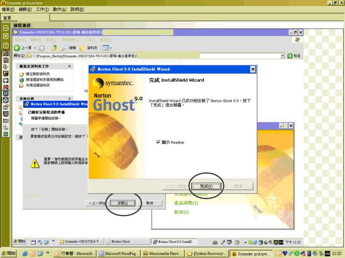The width and height of the screenshot is (345, 258).
Task: Click 安裝(I) in the background installer dialog
Action: click(x=122, y=203)
